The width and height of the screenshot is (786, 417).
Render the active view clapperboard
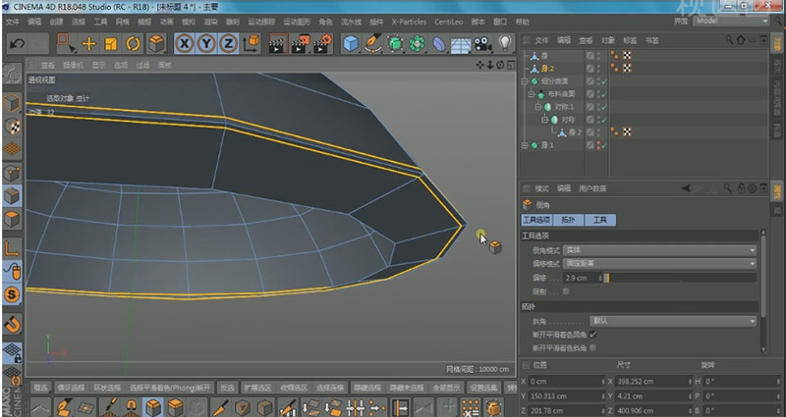[x=277, y=43]
